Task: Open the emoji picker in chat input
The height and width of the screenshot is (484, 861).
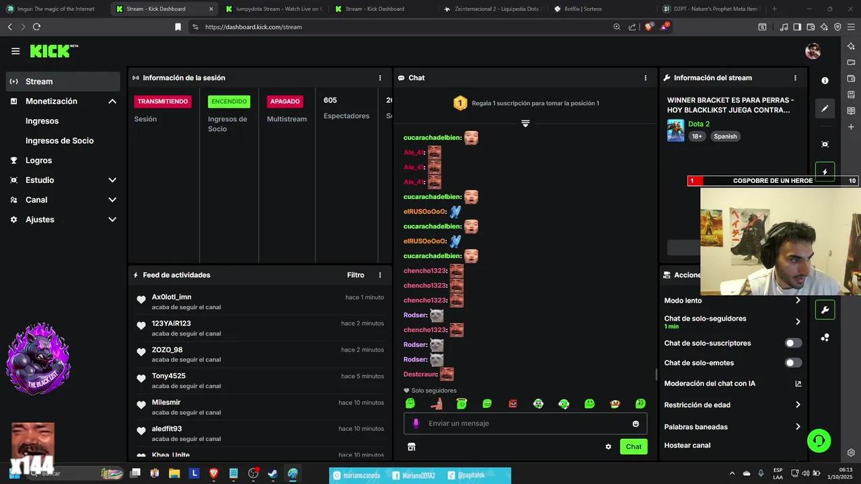Action: 636,424
